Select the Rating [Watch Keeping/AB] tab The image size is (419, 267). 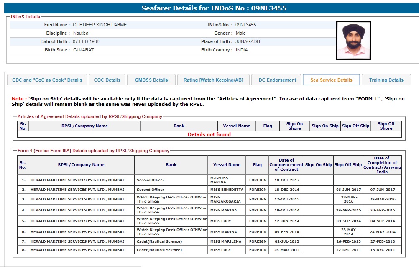pyautogui.click(x=213, y=80)
